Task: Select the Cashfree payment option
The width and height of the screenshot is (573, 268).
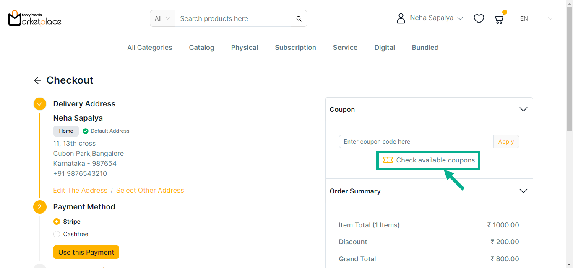Action: coord(57,234)
